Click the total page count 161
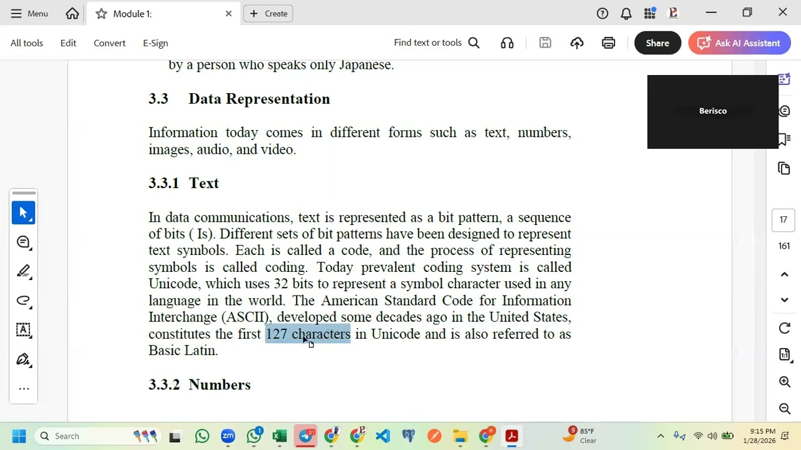 pos(783,246)
